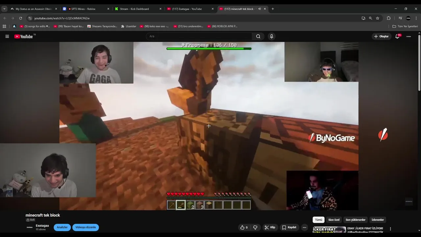Image resolution: width=421 pixels, height=237 pixels.
Task: Open the Esatagaa channel avatar
Action: pyautogui.click(x=30, y=227)
